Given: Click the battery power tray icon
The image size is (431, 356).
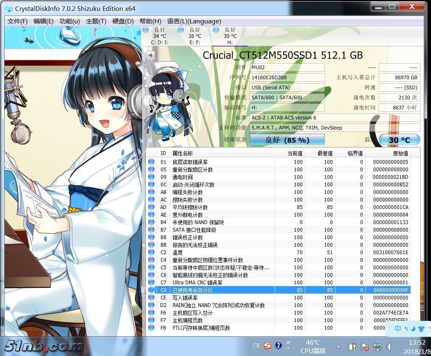Looking at the screenshot, I should (352, 347).
